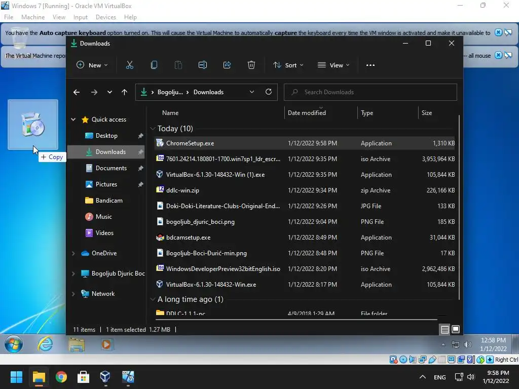
Task: Dismiss the Auto capture keyboard notification
Action: coord(498,32)
